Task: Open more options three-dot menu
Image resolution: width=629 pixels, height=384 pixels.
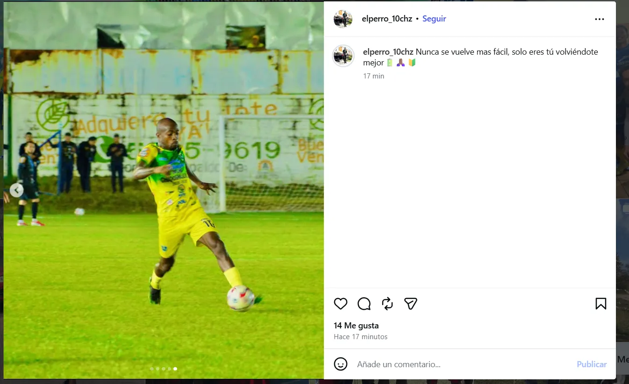Action: coord(600,19)
